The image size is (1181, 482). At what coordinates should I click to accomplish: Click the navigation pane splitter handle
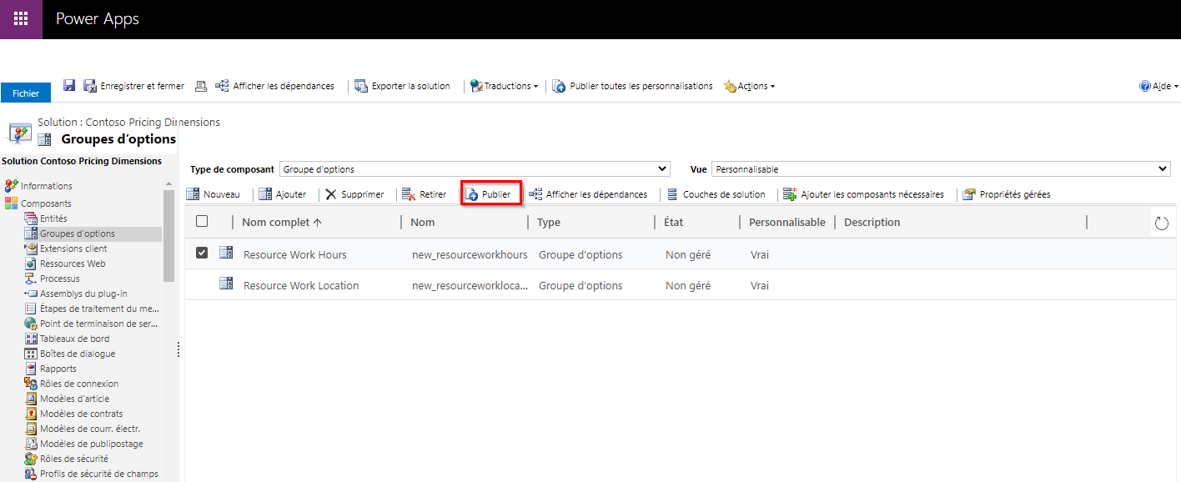(178, 350)
